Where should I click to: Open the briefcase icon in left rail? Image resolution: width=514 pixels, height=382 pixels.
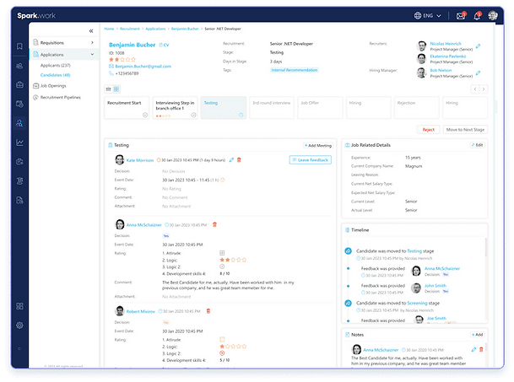[19, 85]
